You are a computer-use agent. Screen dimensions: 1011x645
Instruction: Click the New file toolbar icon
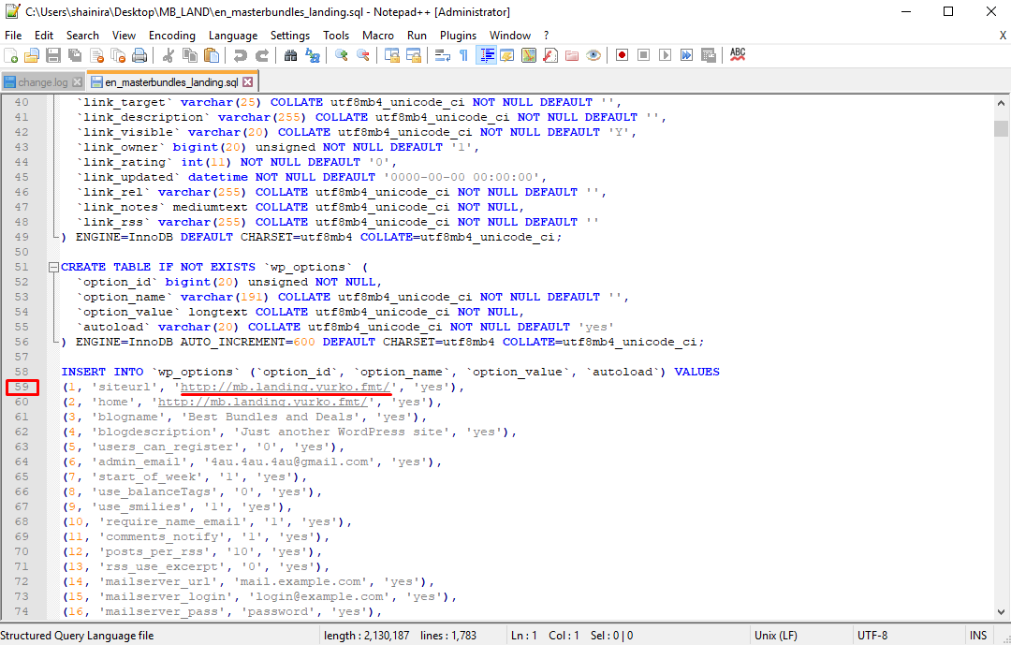click(10, 56)
